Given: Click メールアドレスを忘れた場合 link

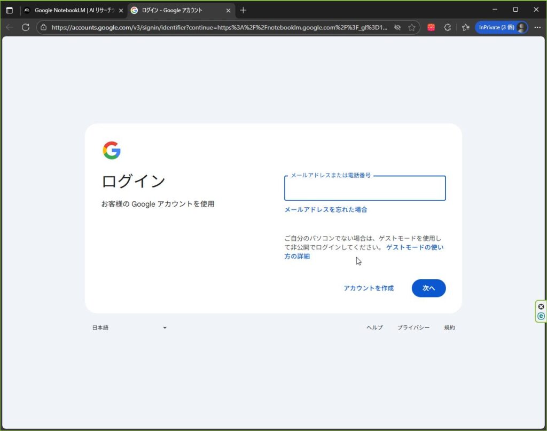Looking at the screenshot, I should tap(325, 209).
